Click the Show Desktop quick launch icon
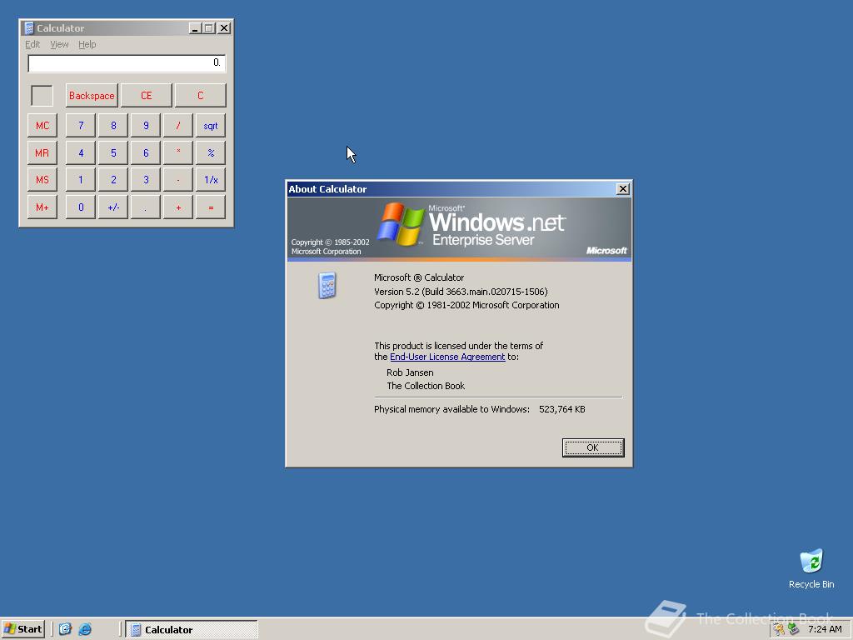This screenshot has height=640, width=853. (65, 630)
